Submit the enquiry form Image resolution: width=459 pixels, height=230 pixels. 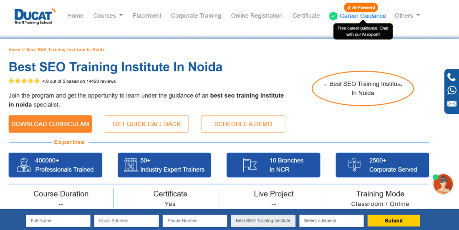[394, 221]
